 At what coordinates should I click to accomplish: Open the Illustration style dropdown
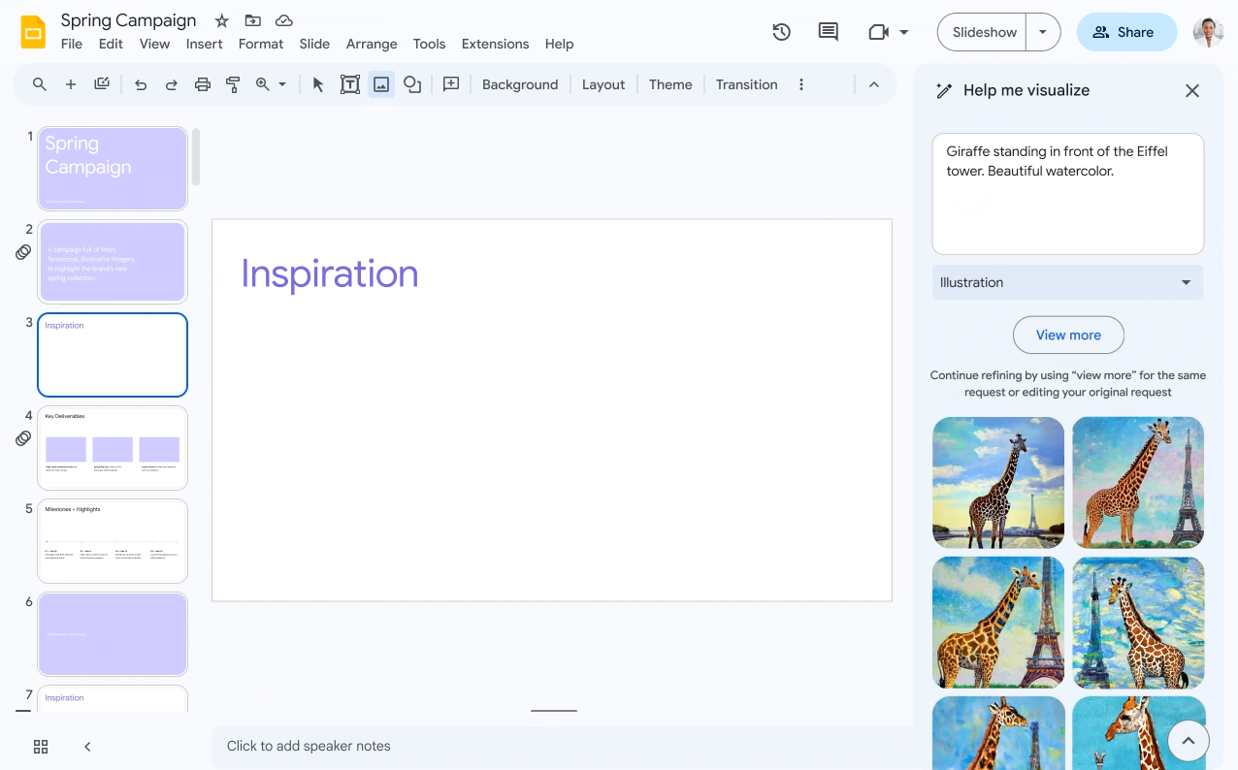[1067, 282]
